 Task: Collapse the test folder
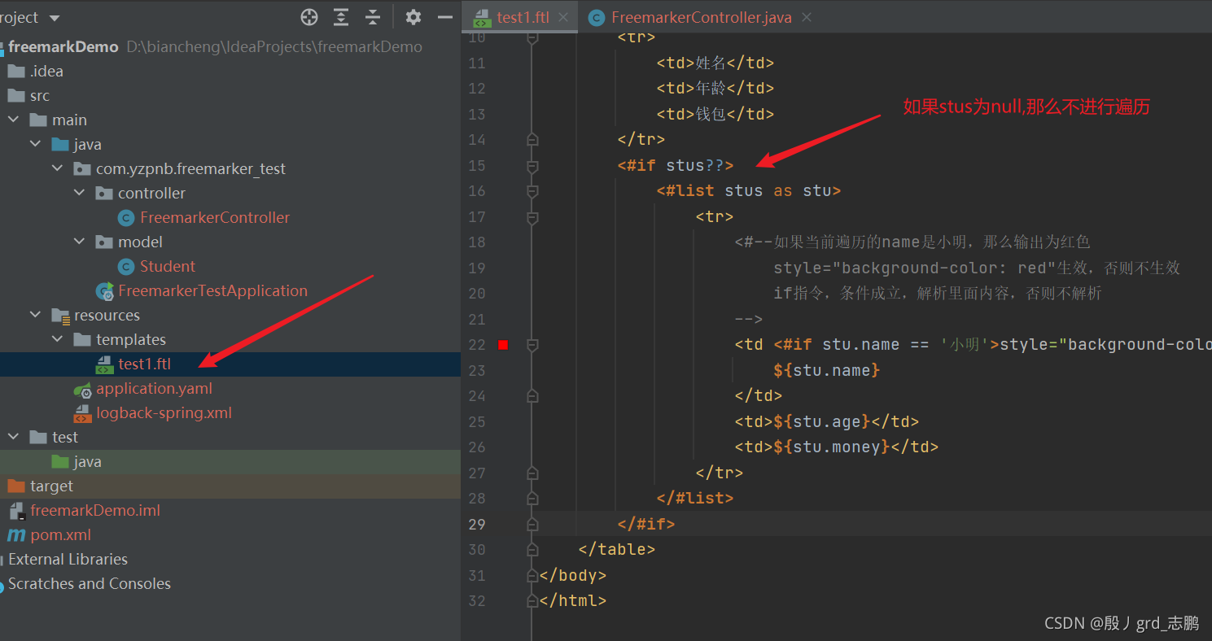(14, 437)
